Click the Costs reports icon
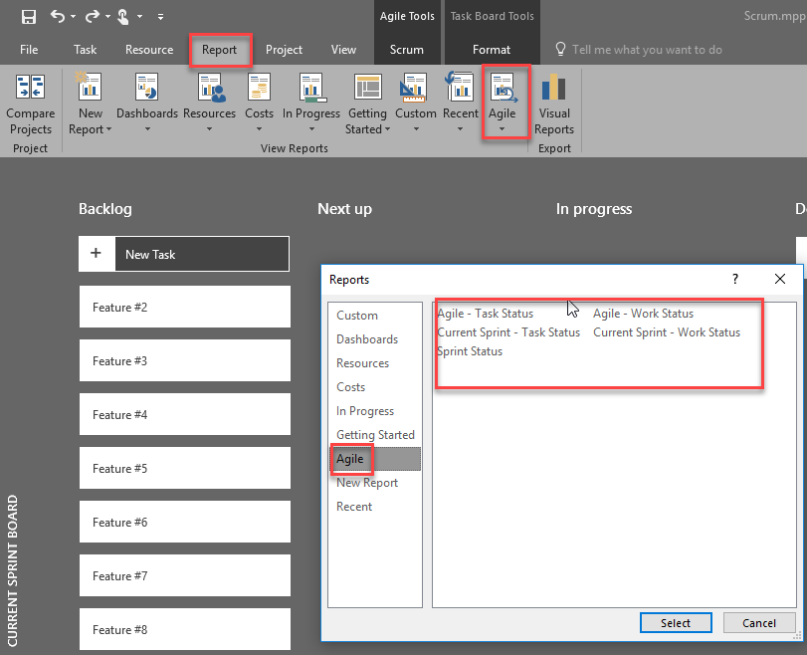Viewport: 807px width, 655px height. pos(259,88)
